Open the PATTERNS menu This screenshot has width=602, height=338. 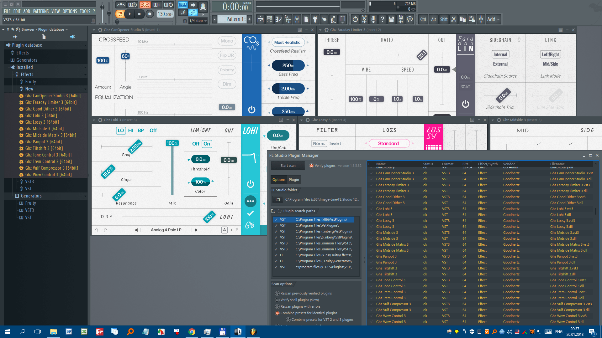[41, 11]
